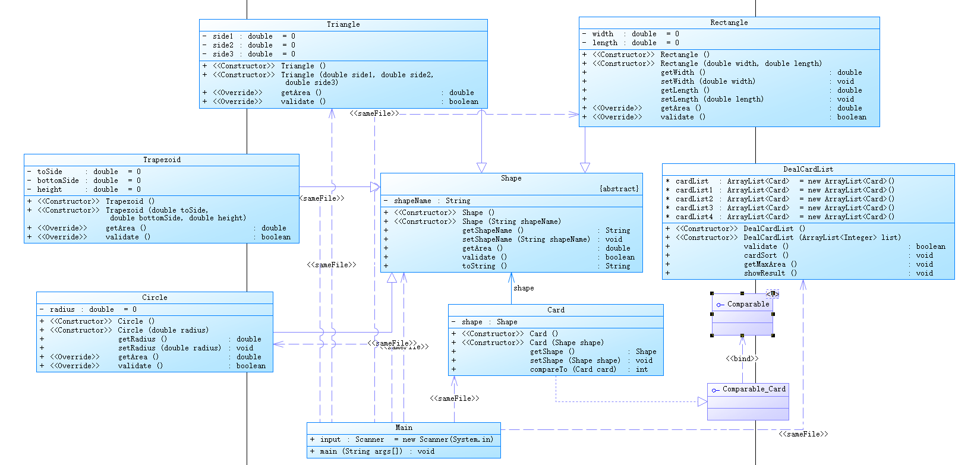Click the Trapezoid class name
Image resolution: width=974 pixels, height=465 pixels.
coord(162,160)
